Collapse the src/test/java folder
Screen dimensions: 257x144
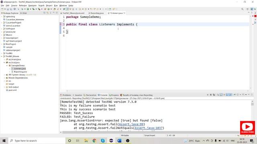(x=4, y=62)
